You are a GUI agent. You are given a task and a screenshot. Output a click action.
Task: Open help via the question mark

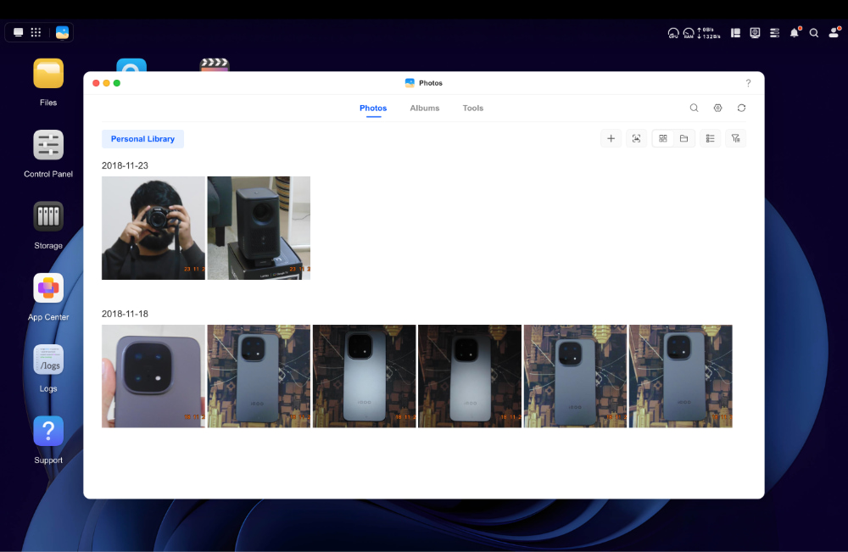748,83
